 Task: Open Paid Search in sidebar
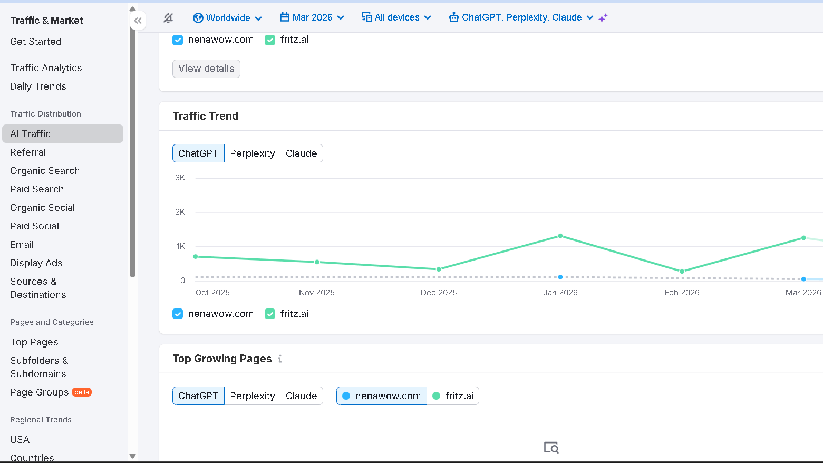point(37,189)
